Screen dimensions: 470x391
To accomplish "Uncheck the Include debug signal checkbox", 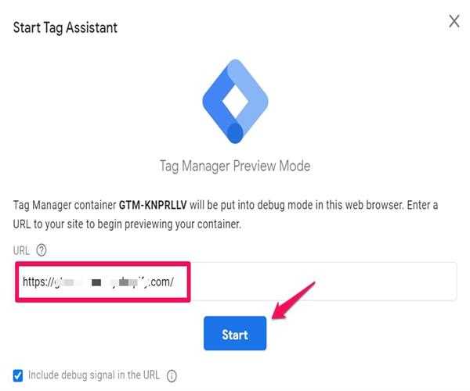I will [x=18, y=375].
